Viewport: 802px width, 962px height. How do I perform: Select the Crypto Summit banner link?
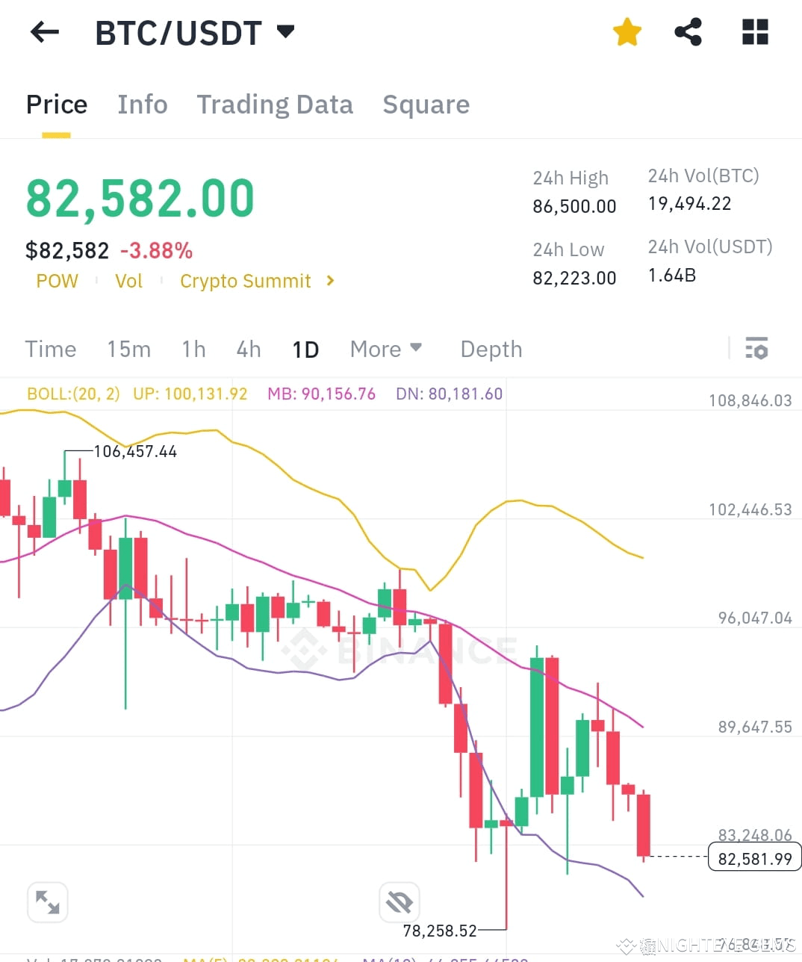pos(246,281)
